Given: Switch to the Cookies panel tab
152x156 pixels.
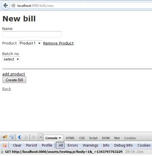Looking at the screenshot, I should tap(130, 138).
